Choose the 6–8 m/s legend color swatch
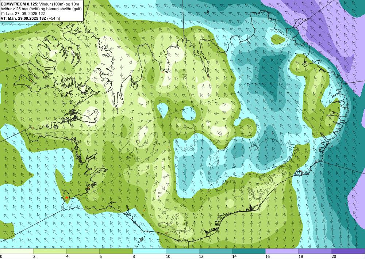The image size is (365, 259). pyautogui.click(x=116, y=251)
